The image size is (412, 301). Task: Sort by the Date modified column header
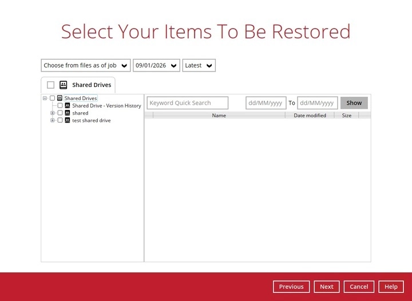coord(310,115)
